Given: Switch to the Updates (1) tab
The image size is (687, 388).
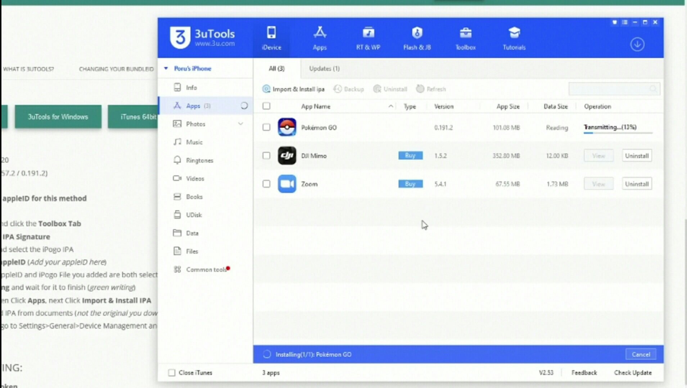Looking at the screenshot, I should pyautogui.click(x=324, y=68).
